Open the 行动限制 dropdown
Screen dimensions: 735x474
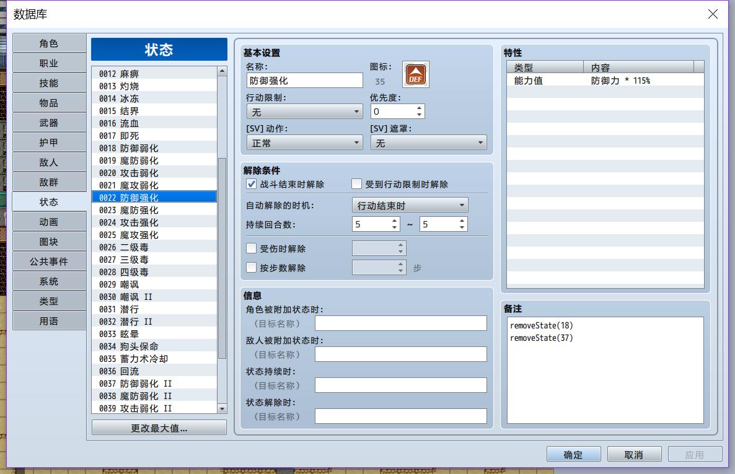click(x=305, y=112)
